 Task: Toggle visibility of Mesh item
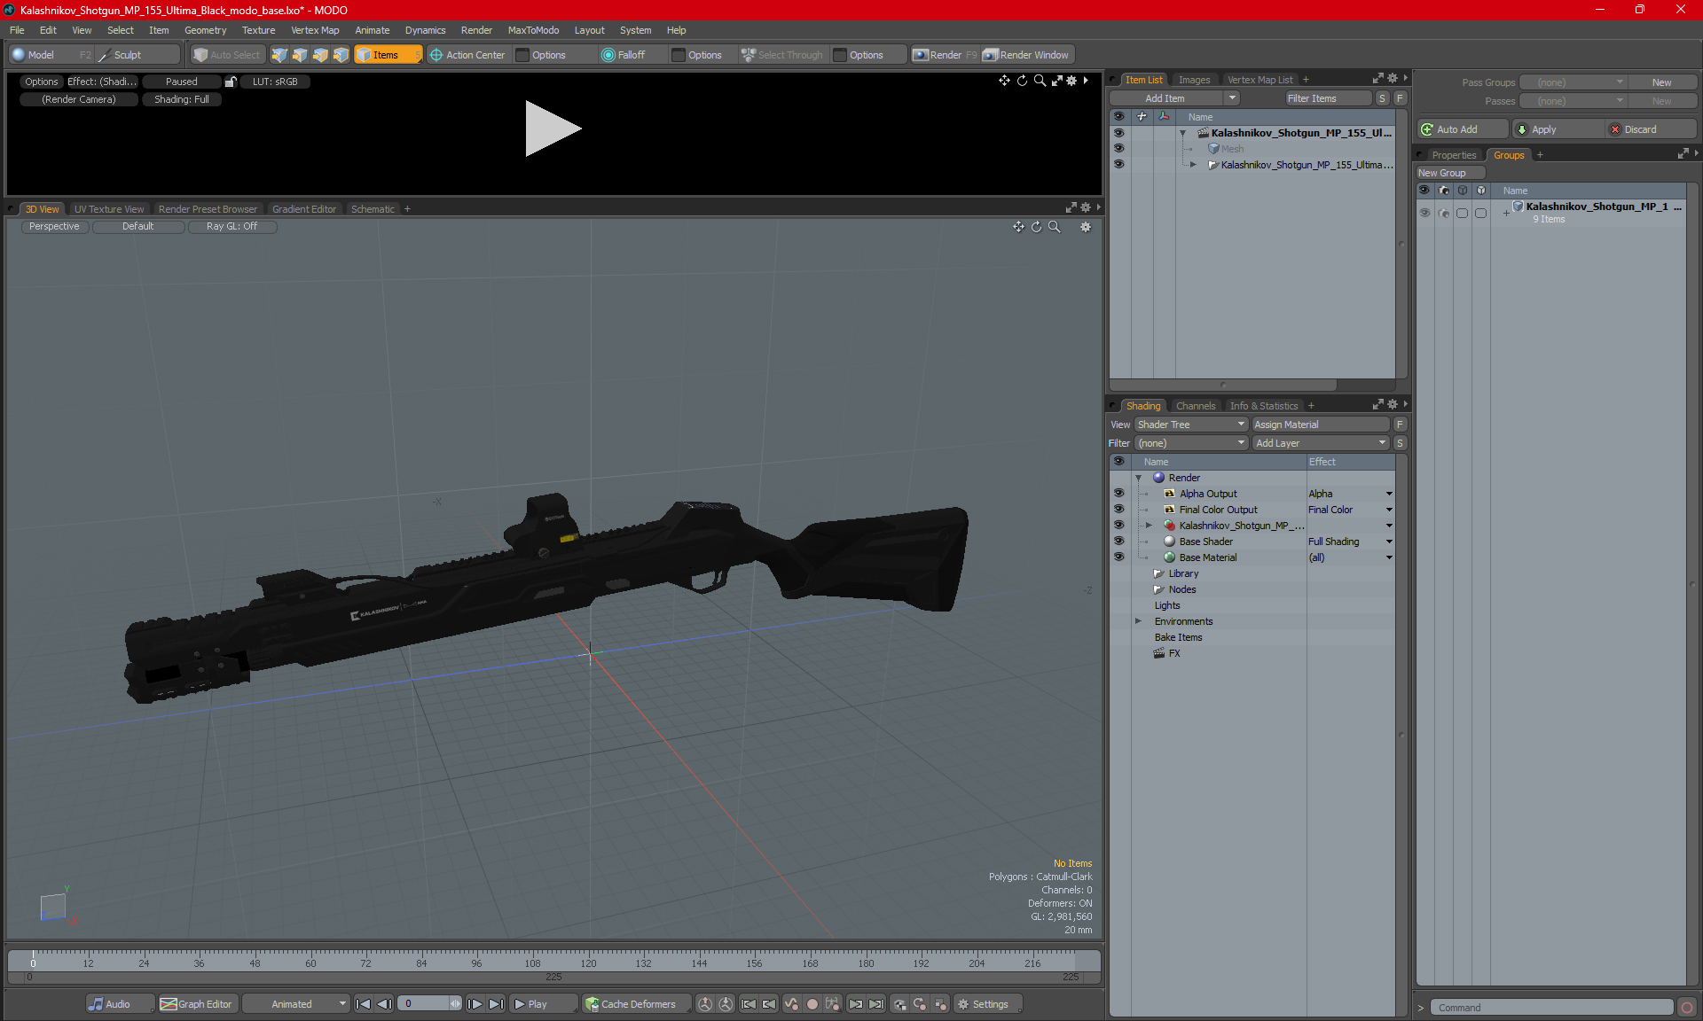coord(1118,149)
